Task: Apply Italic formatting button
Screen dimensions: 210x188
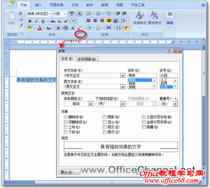Action: coord(36,21)
